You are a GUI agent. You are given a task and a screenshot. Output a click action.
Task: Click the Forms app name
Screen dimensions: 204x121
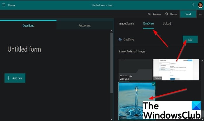(12, 5)
